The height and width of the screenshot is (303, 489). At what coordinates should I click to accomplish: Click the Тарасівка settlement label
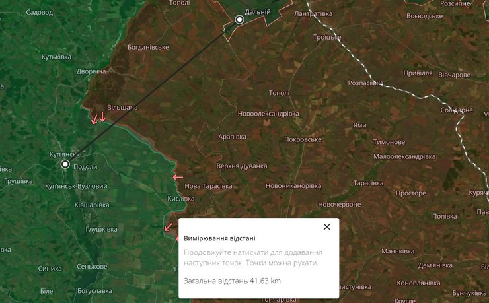pos(368,183)
